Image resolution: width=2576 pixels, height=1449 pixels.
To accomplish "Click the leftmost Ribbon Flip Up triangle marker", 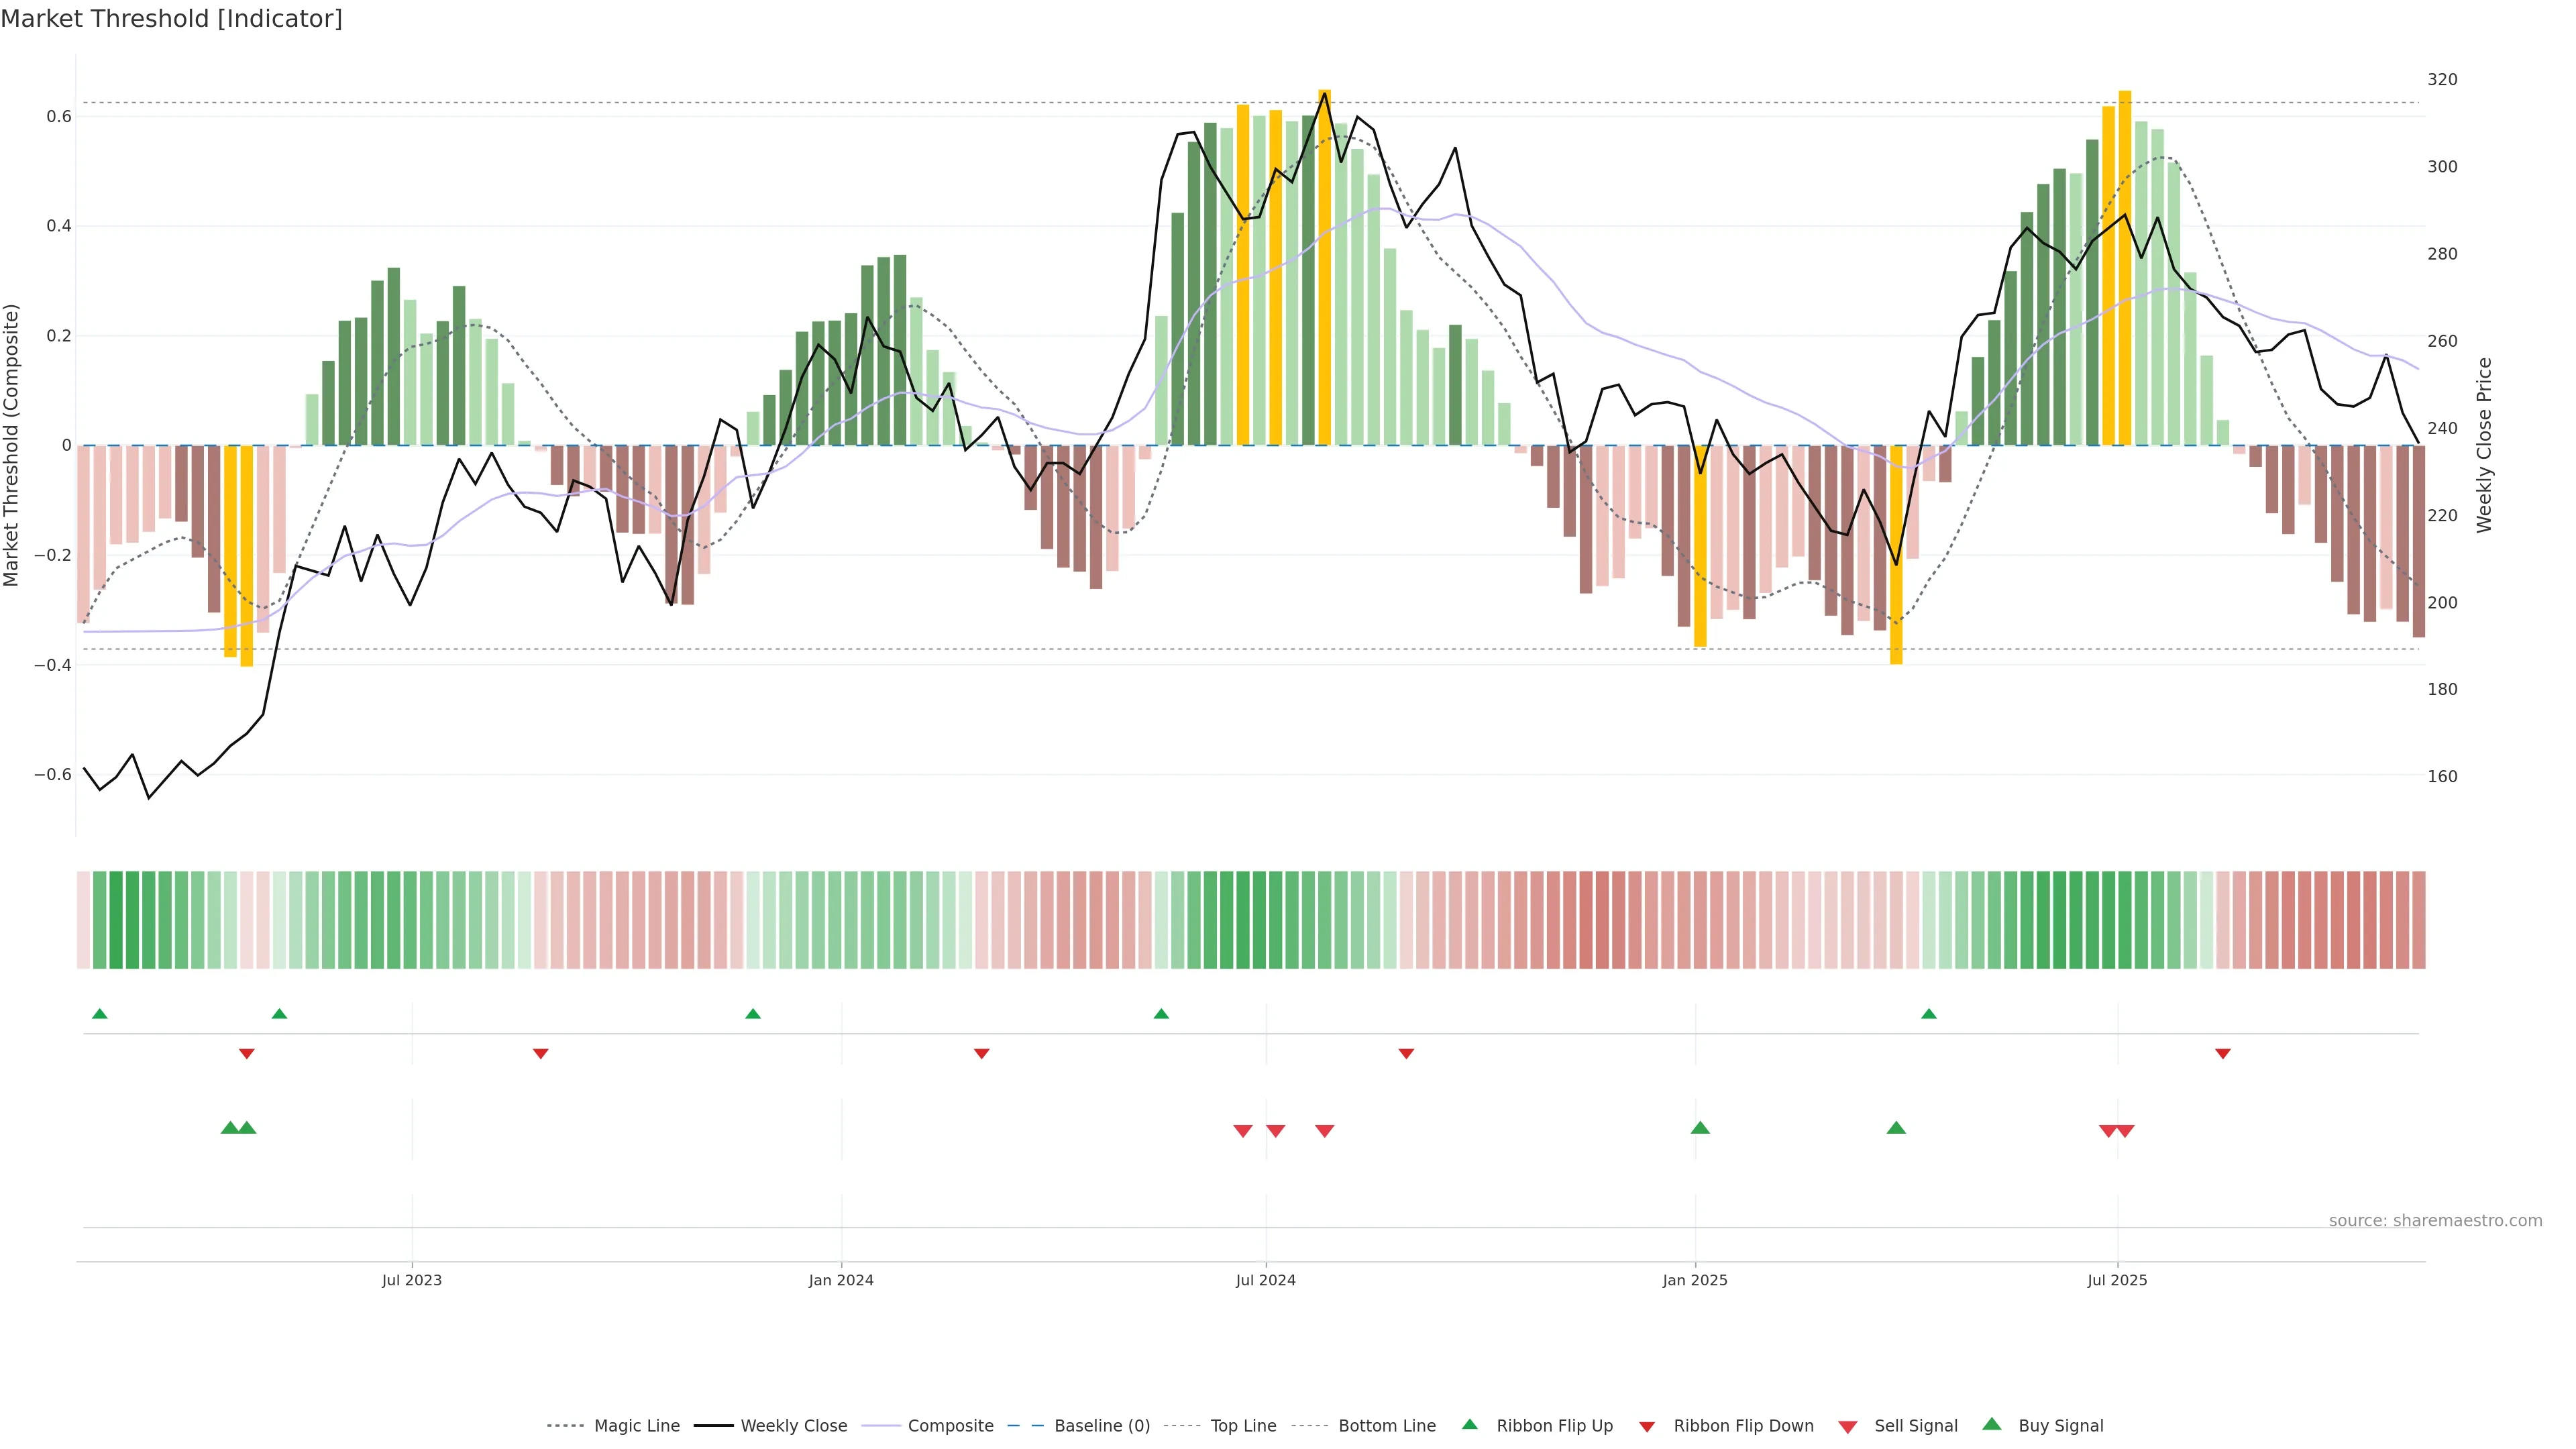I will [99, 1014].
